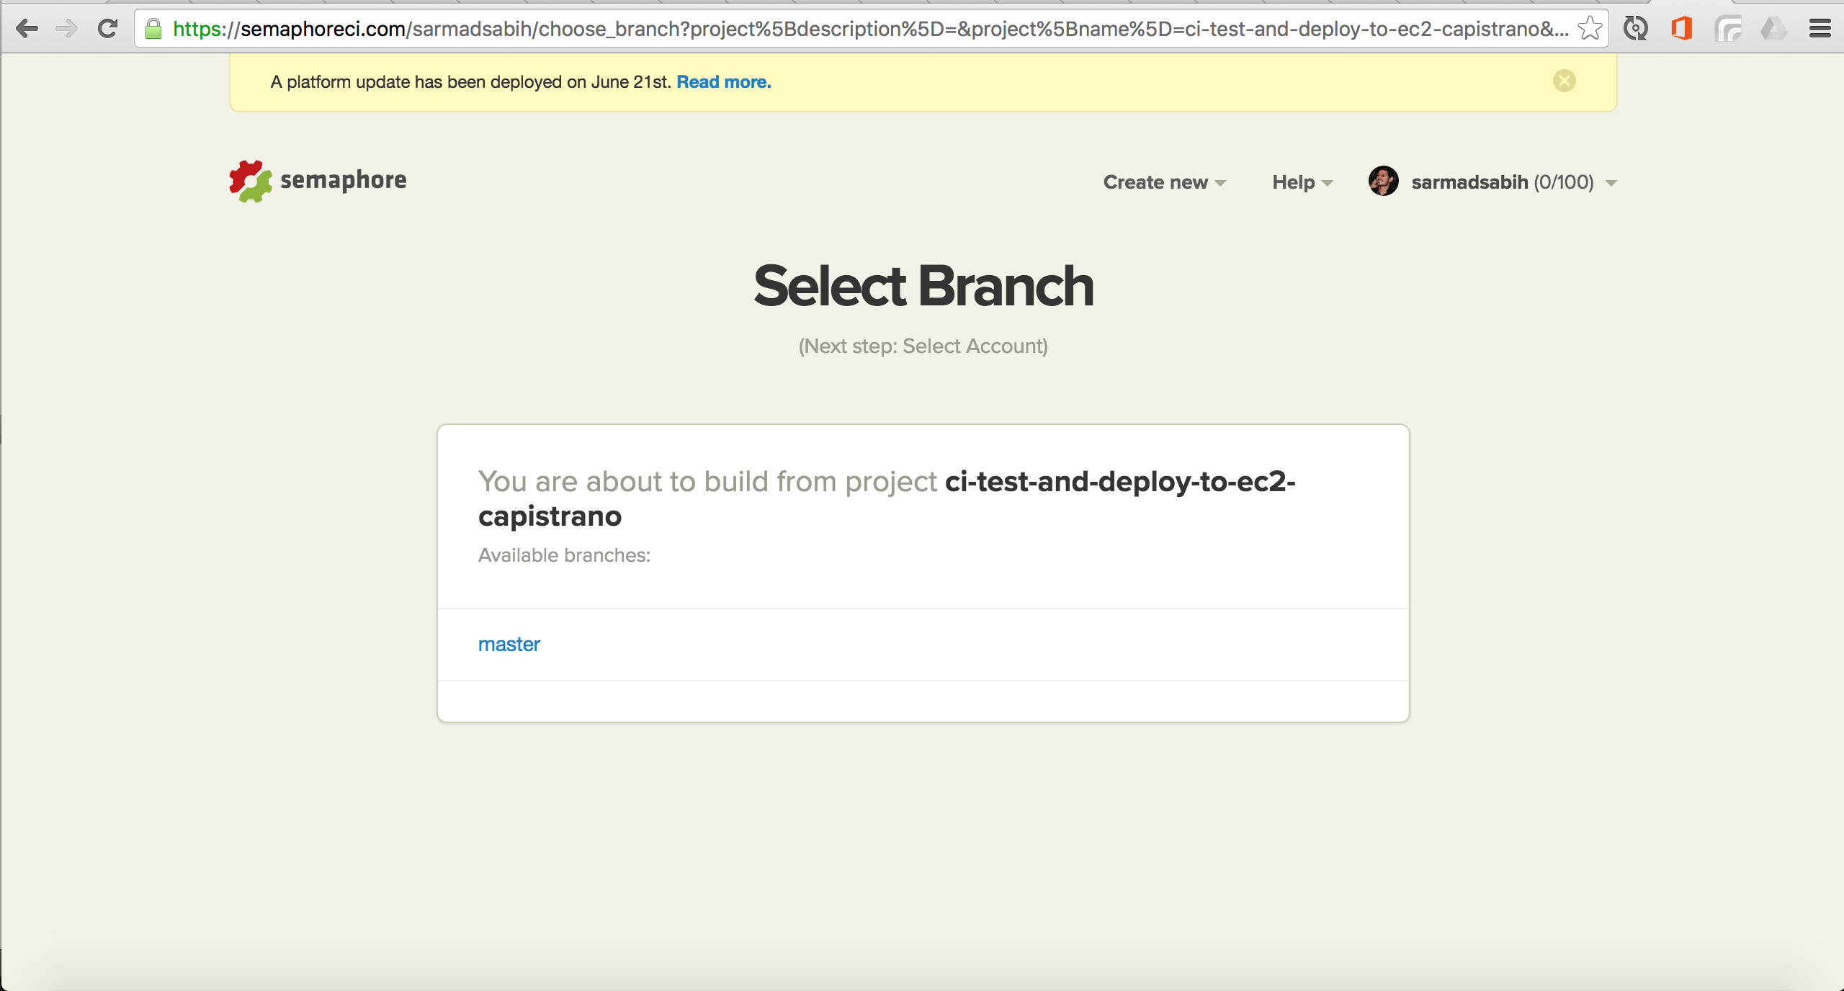Open the orange Office extension icon

1681,29
